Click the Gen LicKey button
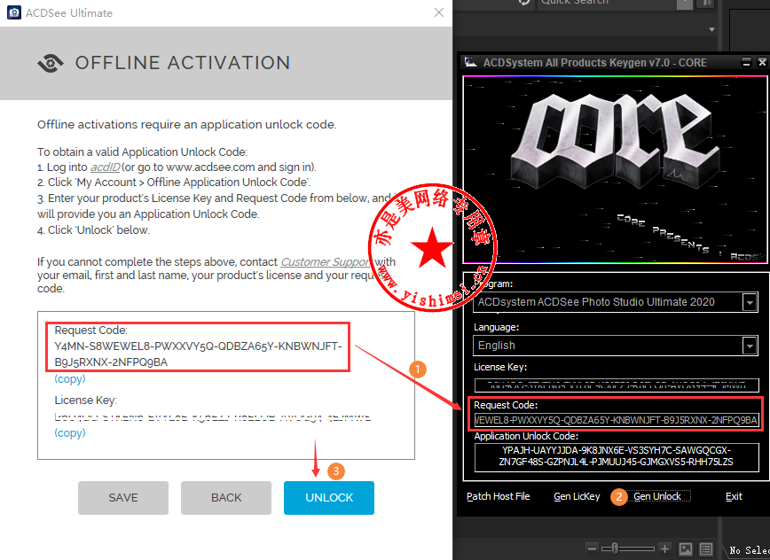This screenshot has height=560, width=770. (577, 496)
